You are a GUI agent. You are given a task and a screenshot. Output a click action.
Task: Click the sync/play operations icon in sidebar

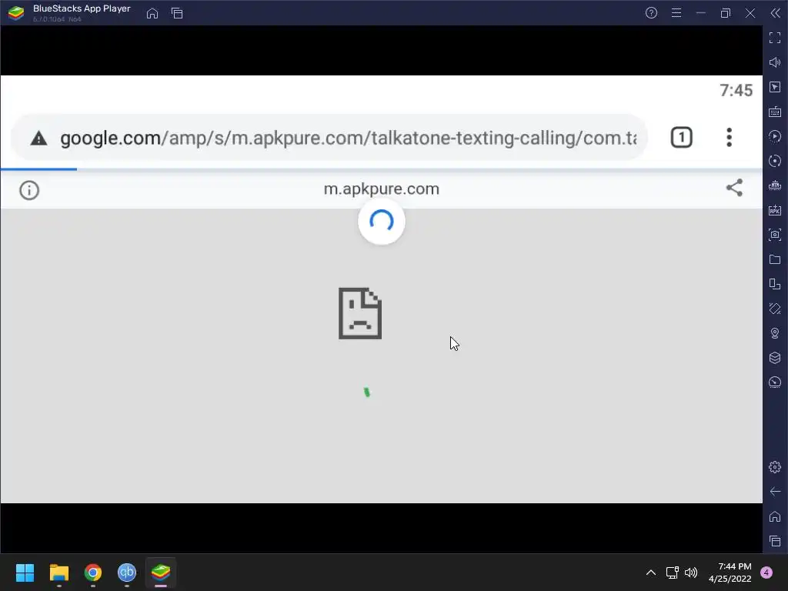(775, 136)
